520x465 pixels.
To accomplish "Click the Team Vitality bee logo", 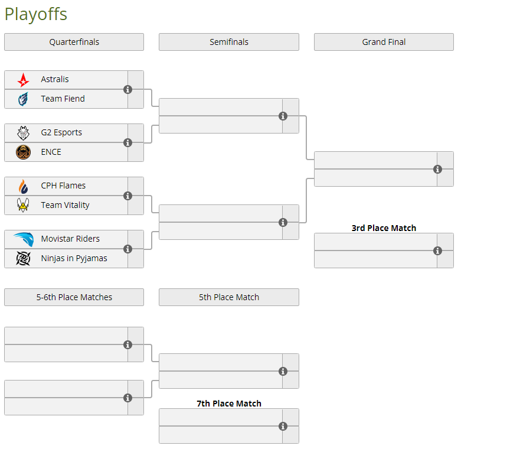I will coord(23,205).
